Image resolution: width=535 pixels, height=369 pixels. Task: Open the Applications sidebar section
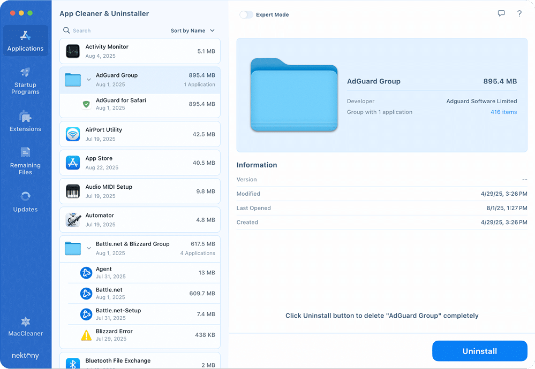tap(25, 41)
